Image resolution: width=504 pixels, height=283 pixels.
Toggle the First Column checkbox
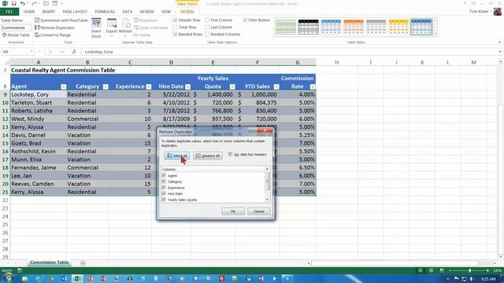(207, 20)
